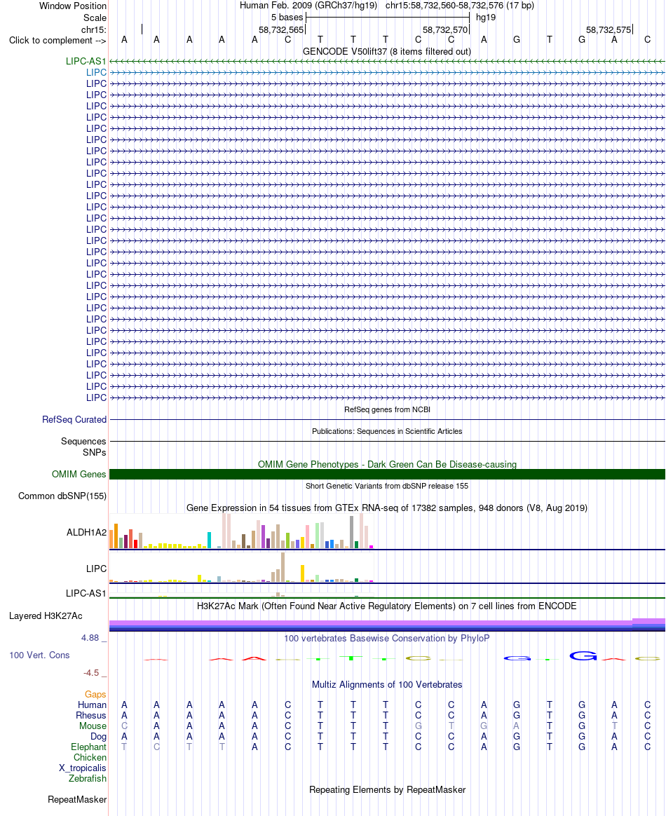Viewport: 666px width, 816px height.
Task: Select the Zebrafish alignment row label
Action: tap(88, 779)
